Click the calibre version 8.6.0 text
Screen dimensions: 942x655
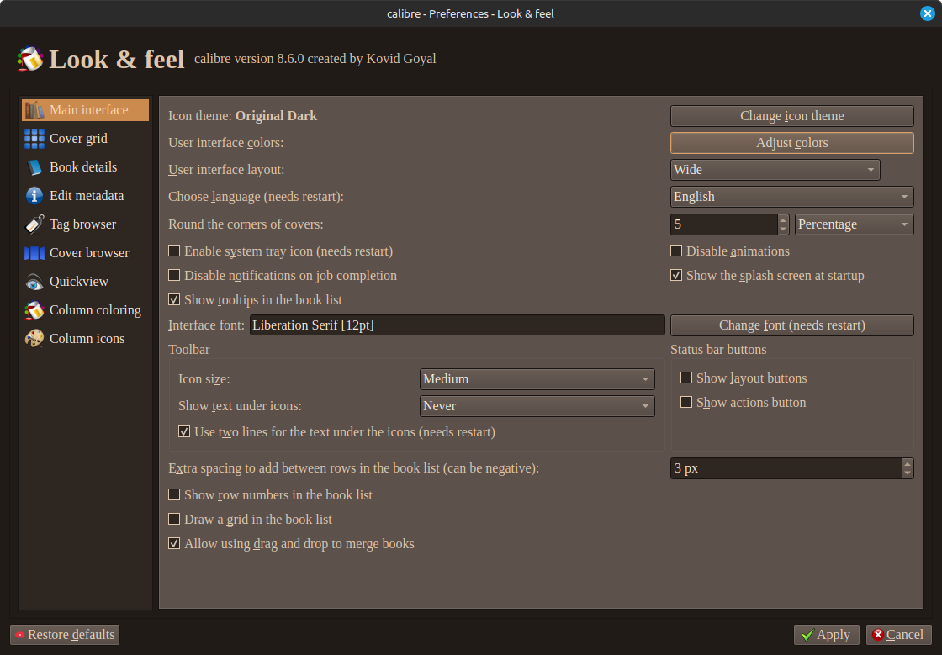pos(315,59)
